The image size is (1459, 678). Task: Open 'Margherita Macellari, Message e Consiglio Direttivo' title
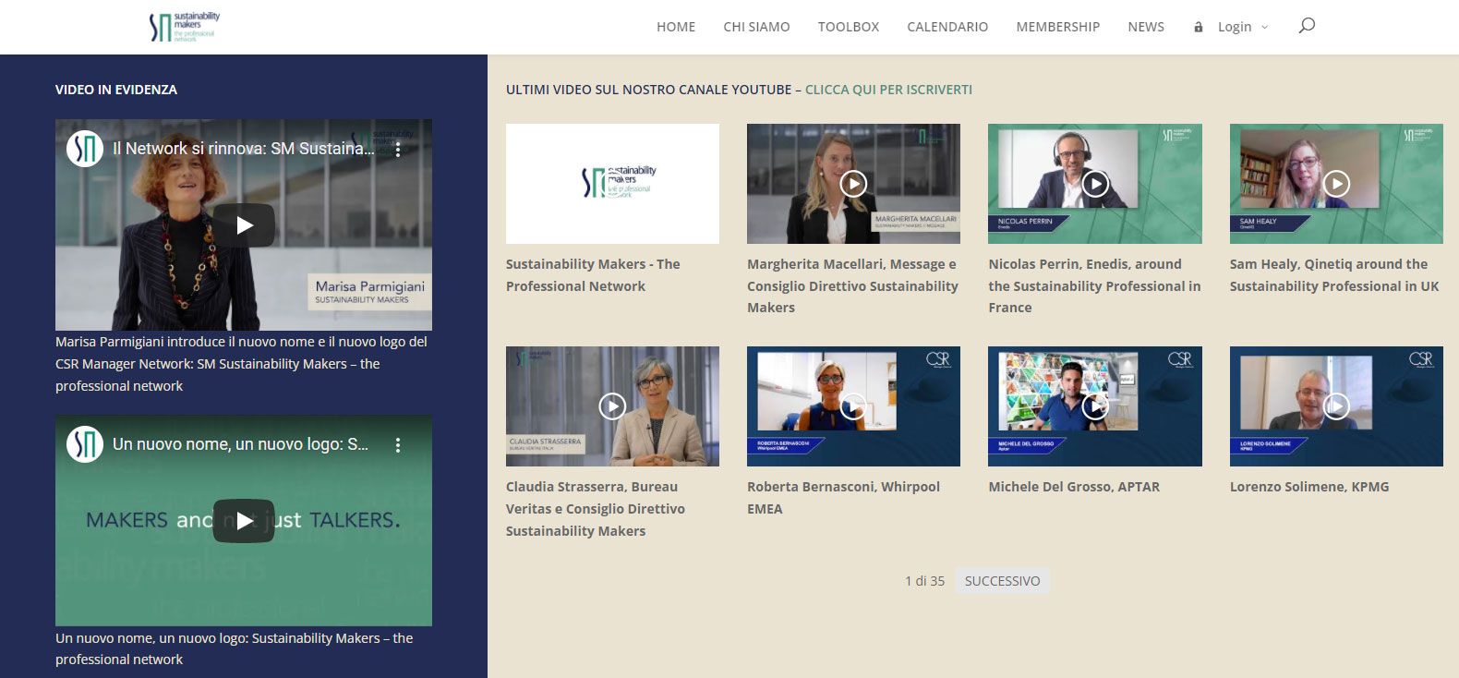coord(852,285)
